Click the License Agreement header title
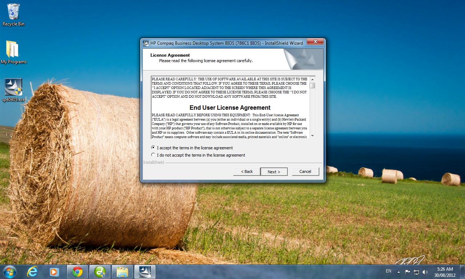Viewport: 465px width, 279px height. point(170,55)
